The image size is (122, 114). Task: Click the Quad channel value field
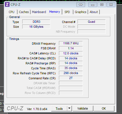pyautogui.click(x=91, y=22)
